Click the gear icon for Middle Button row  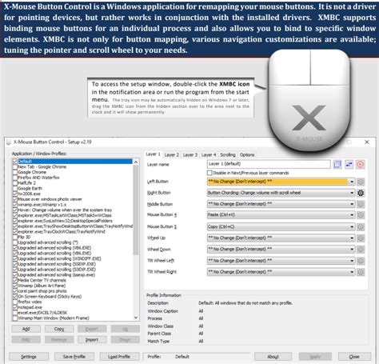click(x=361, y=204)
